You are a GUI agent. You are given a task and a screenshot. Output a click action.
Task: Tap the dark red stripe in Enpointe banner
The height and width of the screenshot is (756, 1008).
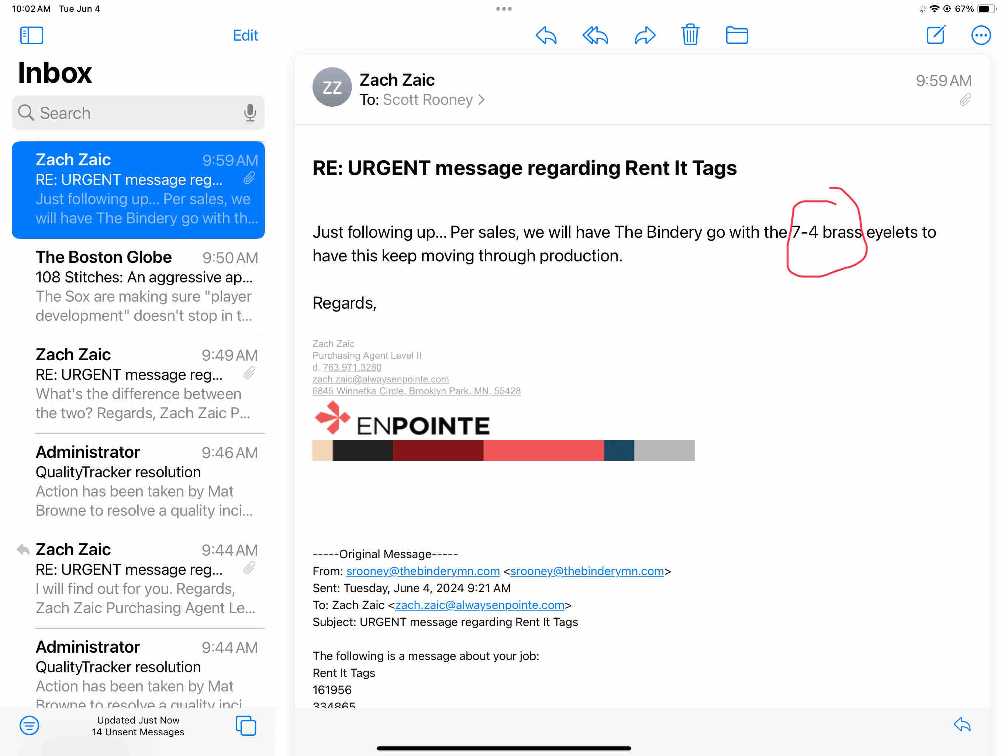438,450
